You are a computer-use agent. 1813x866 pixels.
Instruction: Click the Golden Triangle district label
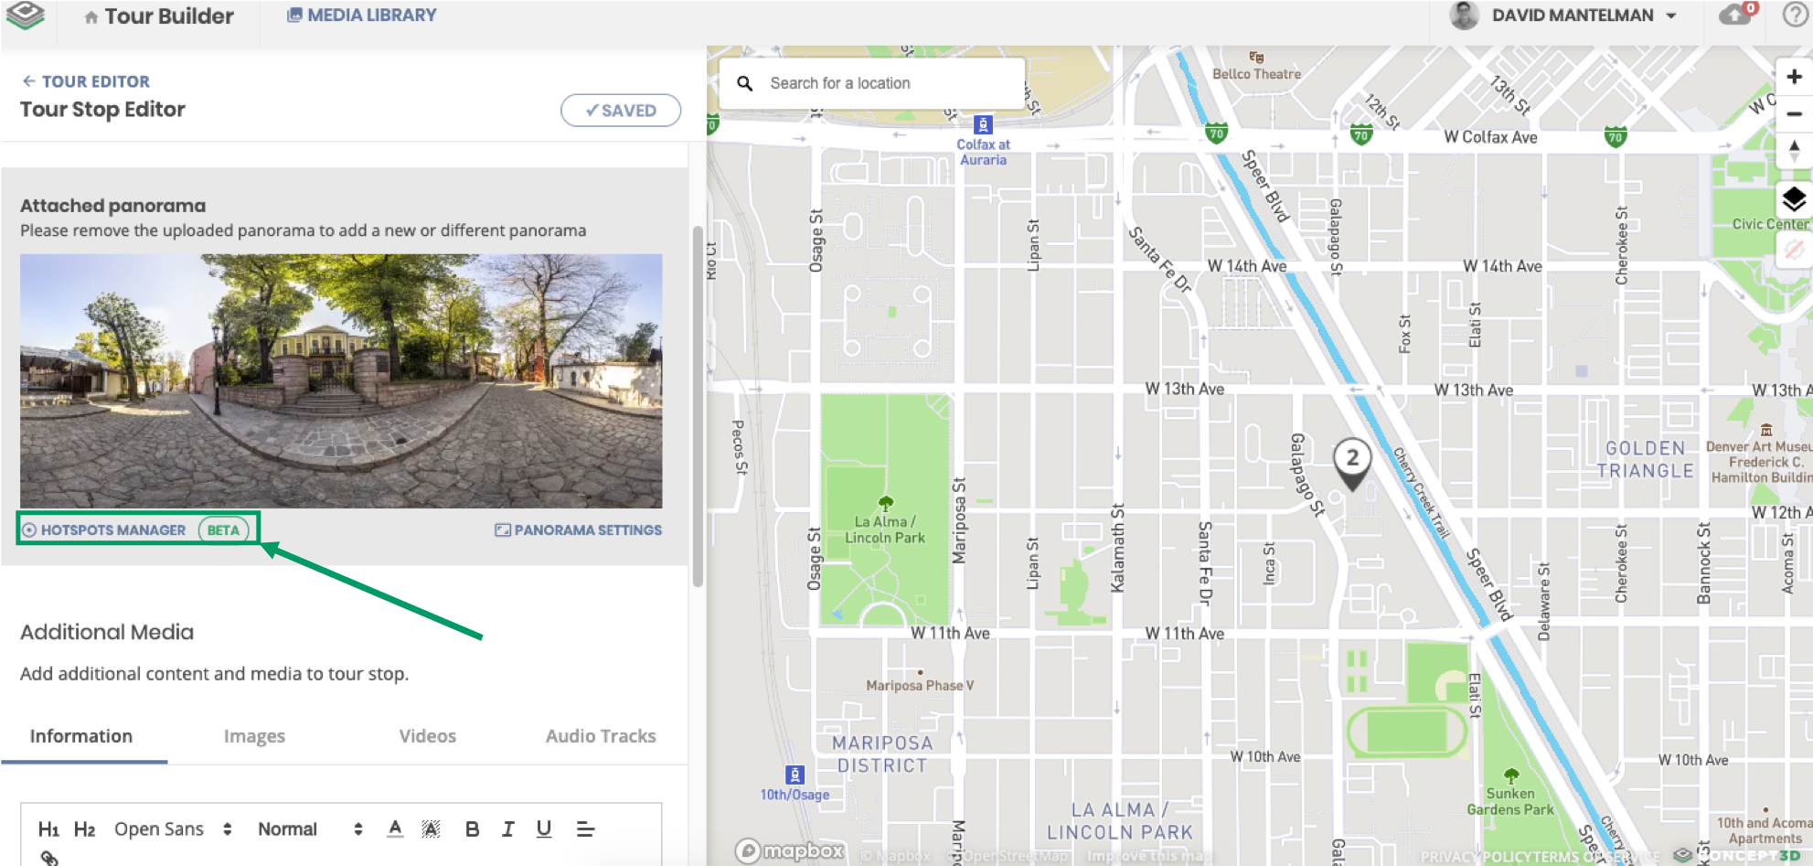click(1645, 459)
